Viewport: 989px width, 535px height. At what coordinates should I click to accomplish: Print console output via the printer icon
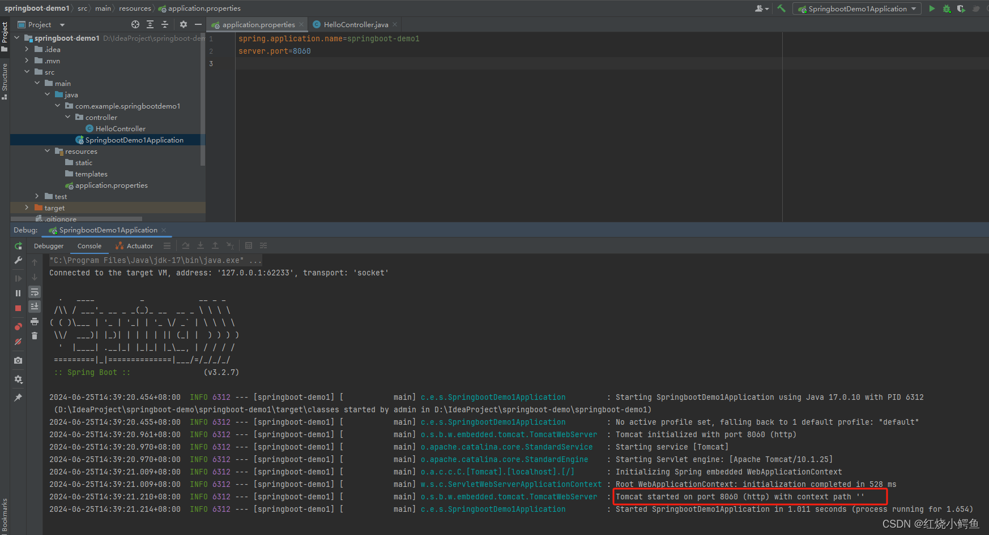[34, 321]
